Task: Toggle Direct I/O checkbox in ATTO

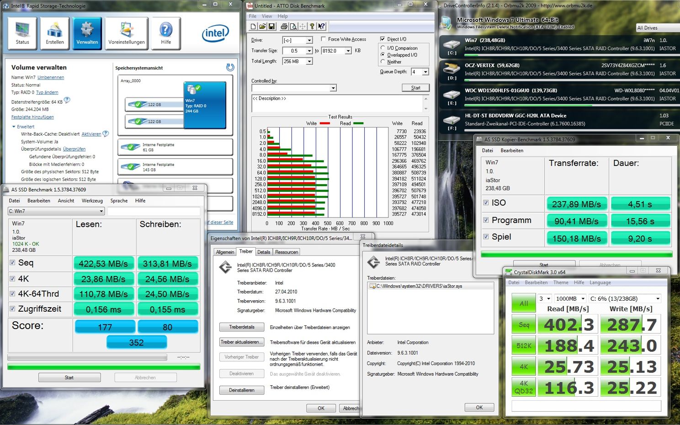Action: (x=382, y=39)
